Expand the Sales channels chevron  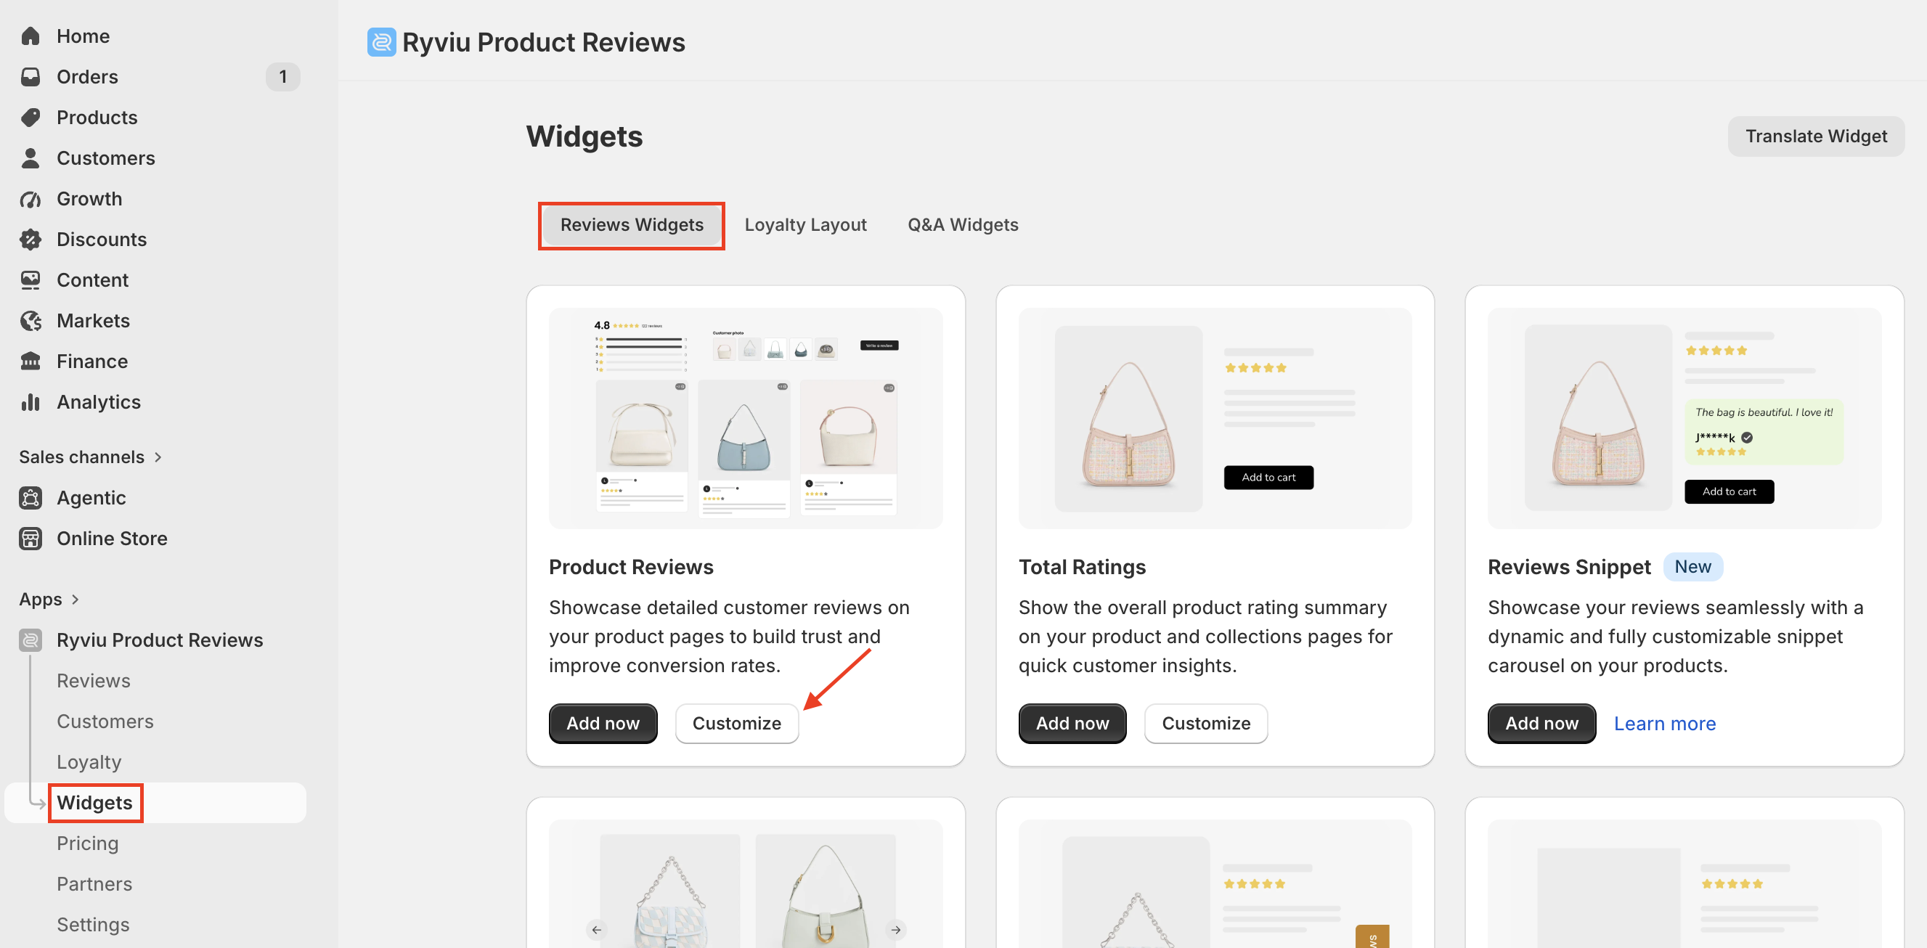pos(158,457)
